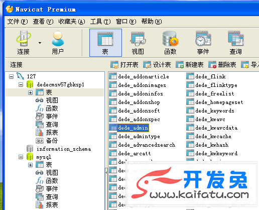The width and height of the screenshot is (259, 210).
Task: Select 查询 under dedecmsv57gbksp1
Action: (x=47, y=125)
